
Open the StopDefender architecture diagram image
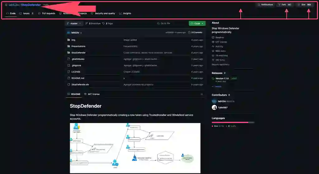click(x=135, y=148)
